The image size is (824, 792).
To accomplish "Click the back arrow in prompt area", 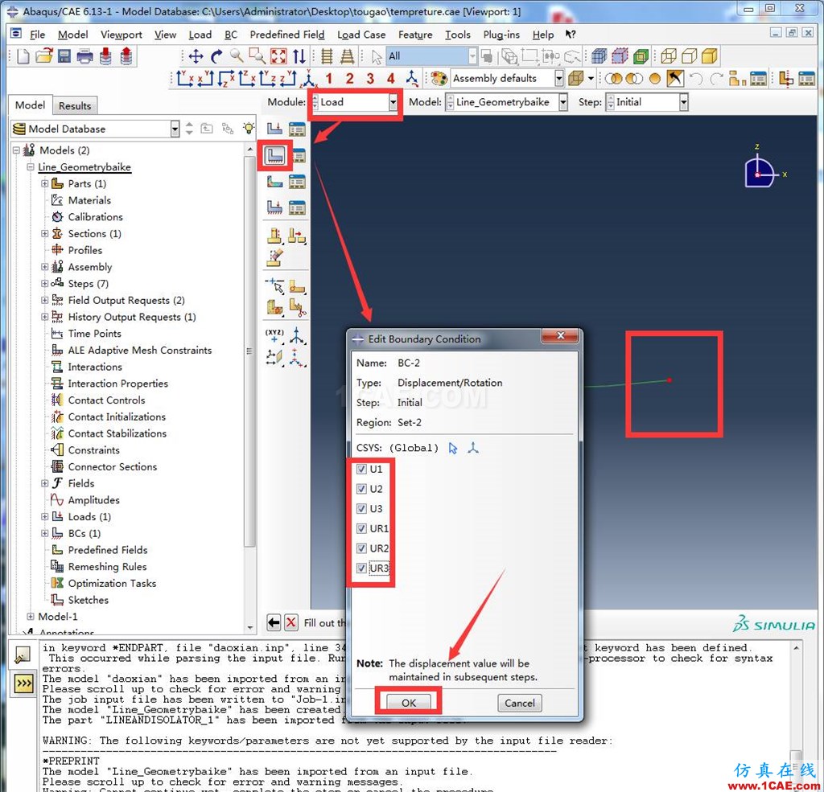I will (x=274, y=623).
